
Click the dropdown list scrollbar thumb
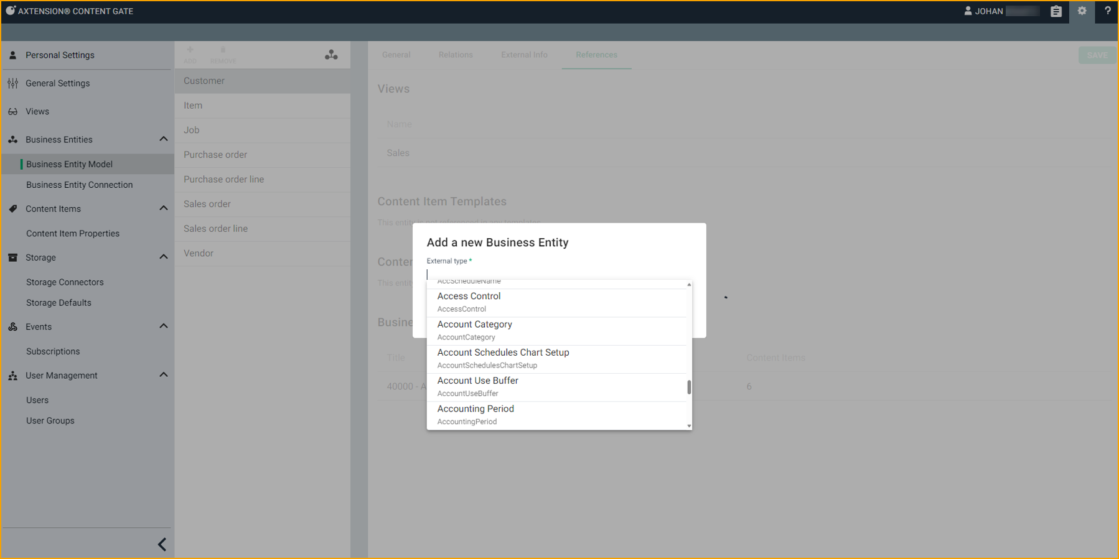tap(689, 387)
